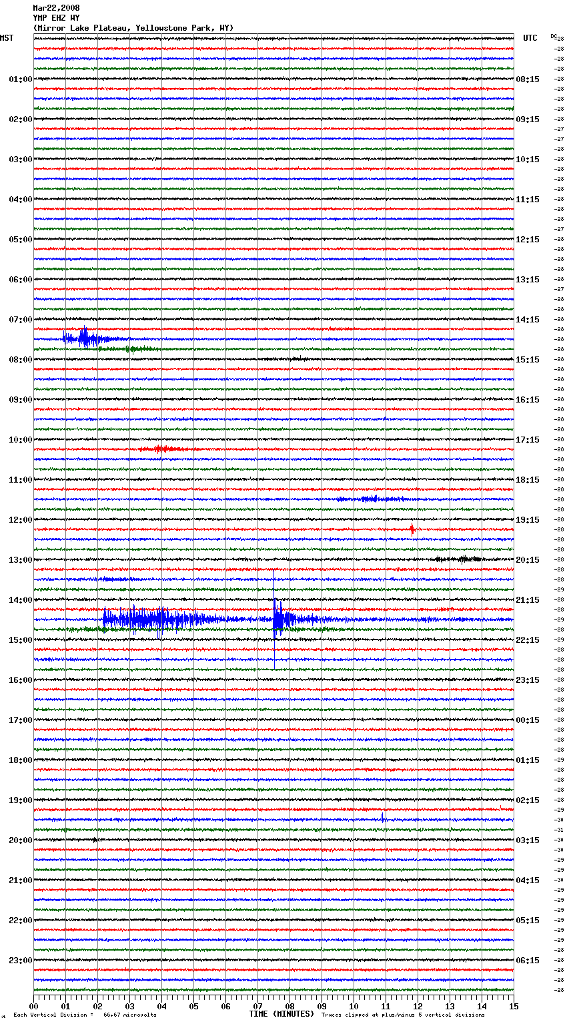Click the 13:15 UTC time label
This screenshot has height=1024, width=567.
click(528, 280)
